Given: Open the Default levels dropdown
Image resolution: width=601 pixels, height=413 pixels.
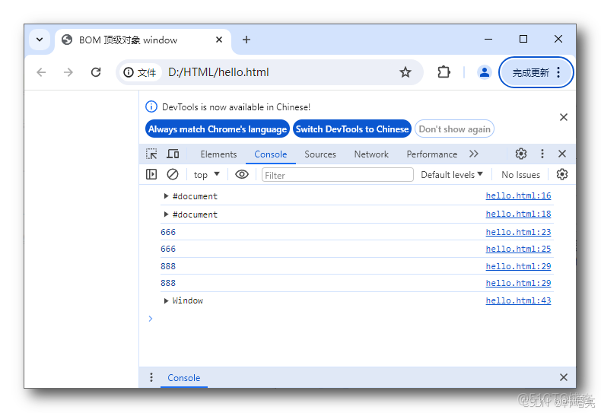Looking at the screenshot, I should click(x=452, y=175).
